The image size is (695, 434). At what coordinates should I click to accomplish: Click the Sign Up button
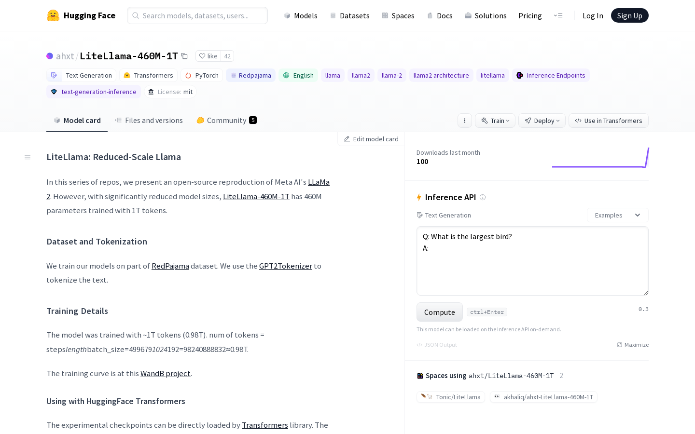click(x=630, y=15)
